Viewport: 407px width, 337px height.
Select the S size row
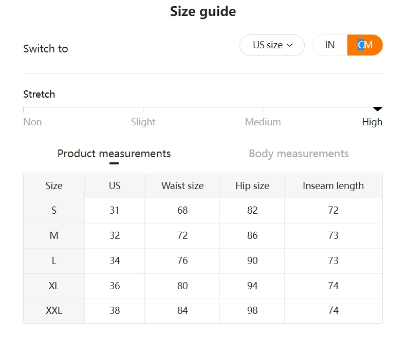coord(54,211)
